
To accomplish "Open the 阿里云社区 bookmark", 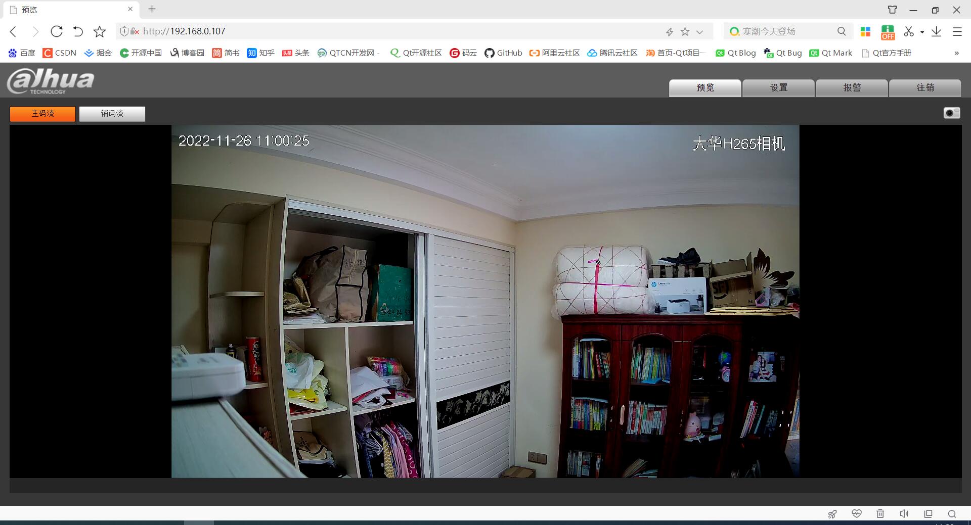I will coord(555,53).
